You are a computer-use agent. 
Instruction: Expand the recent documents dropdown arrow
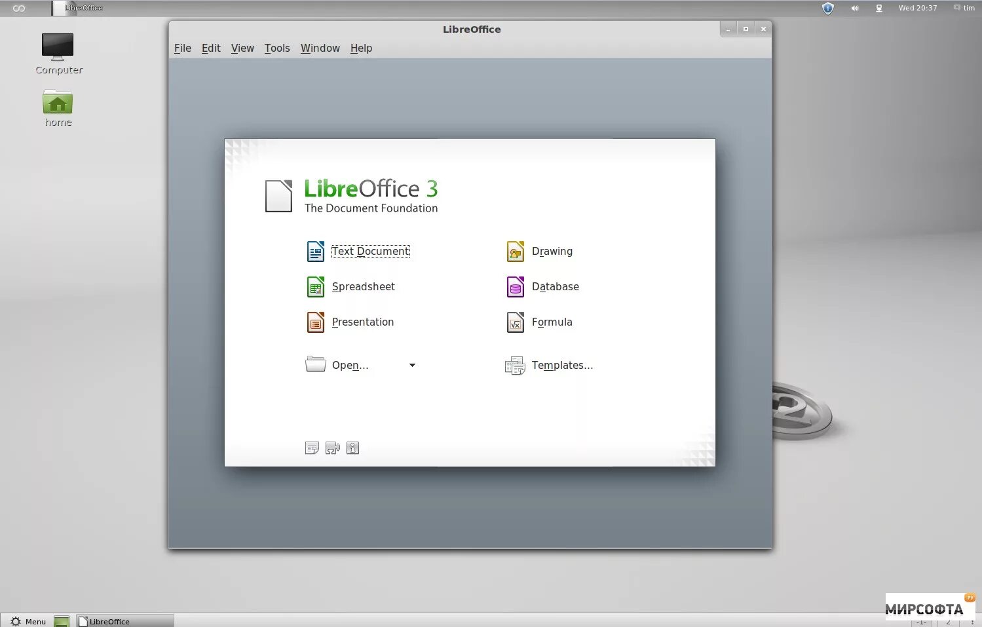(412, 365)
